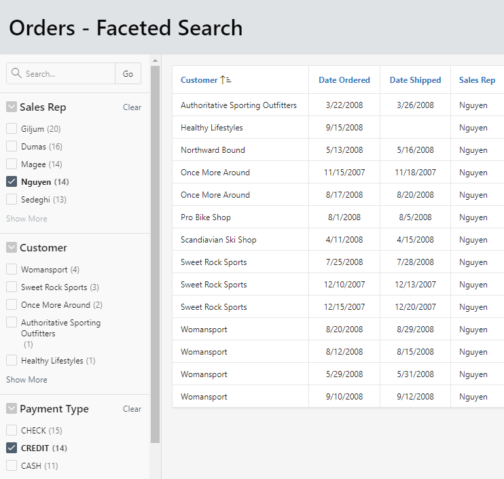
Task: Click the Date Shipped column header
Action: [415, 80]
